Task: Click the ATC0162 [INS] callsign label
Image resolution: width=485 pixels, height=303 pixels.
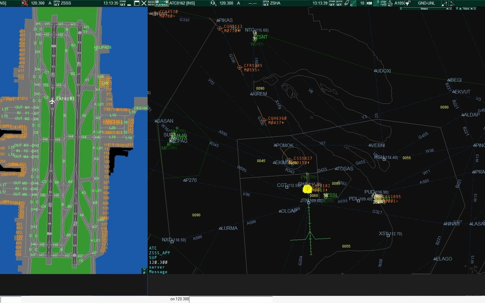Action: click(182, 3)
